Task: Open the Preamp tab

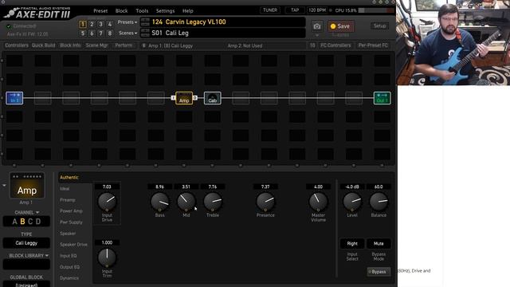Action: [67, 200]
